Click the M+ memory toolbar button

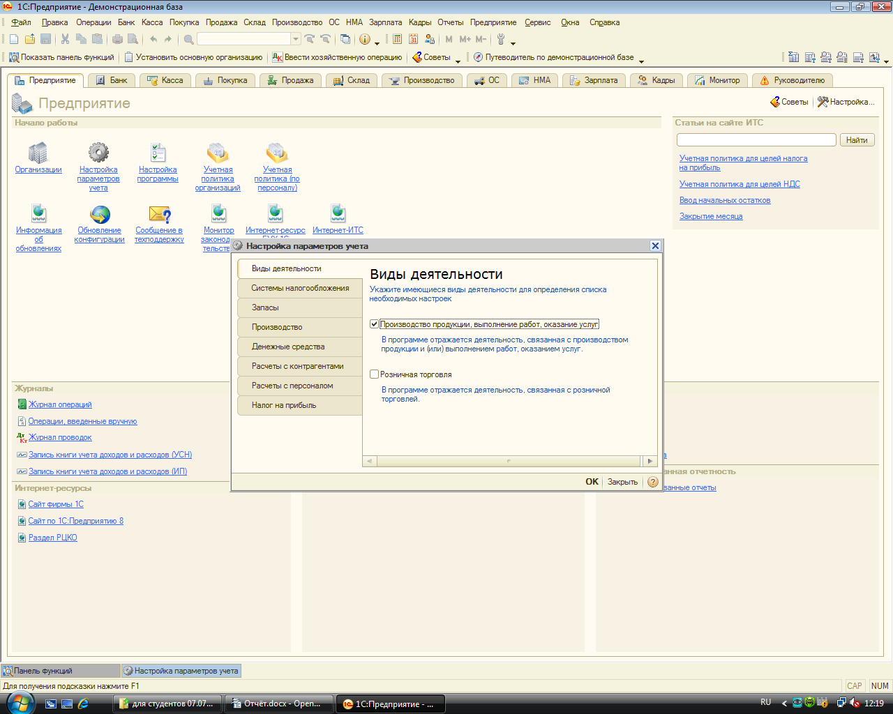point(465,39)
